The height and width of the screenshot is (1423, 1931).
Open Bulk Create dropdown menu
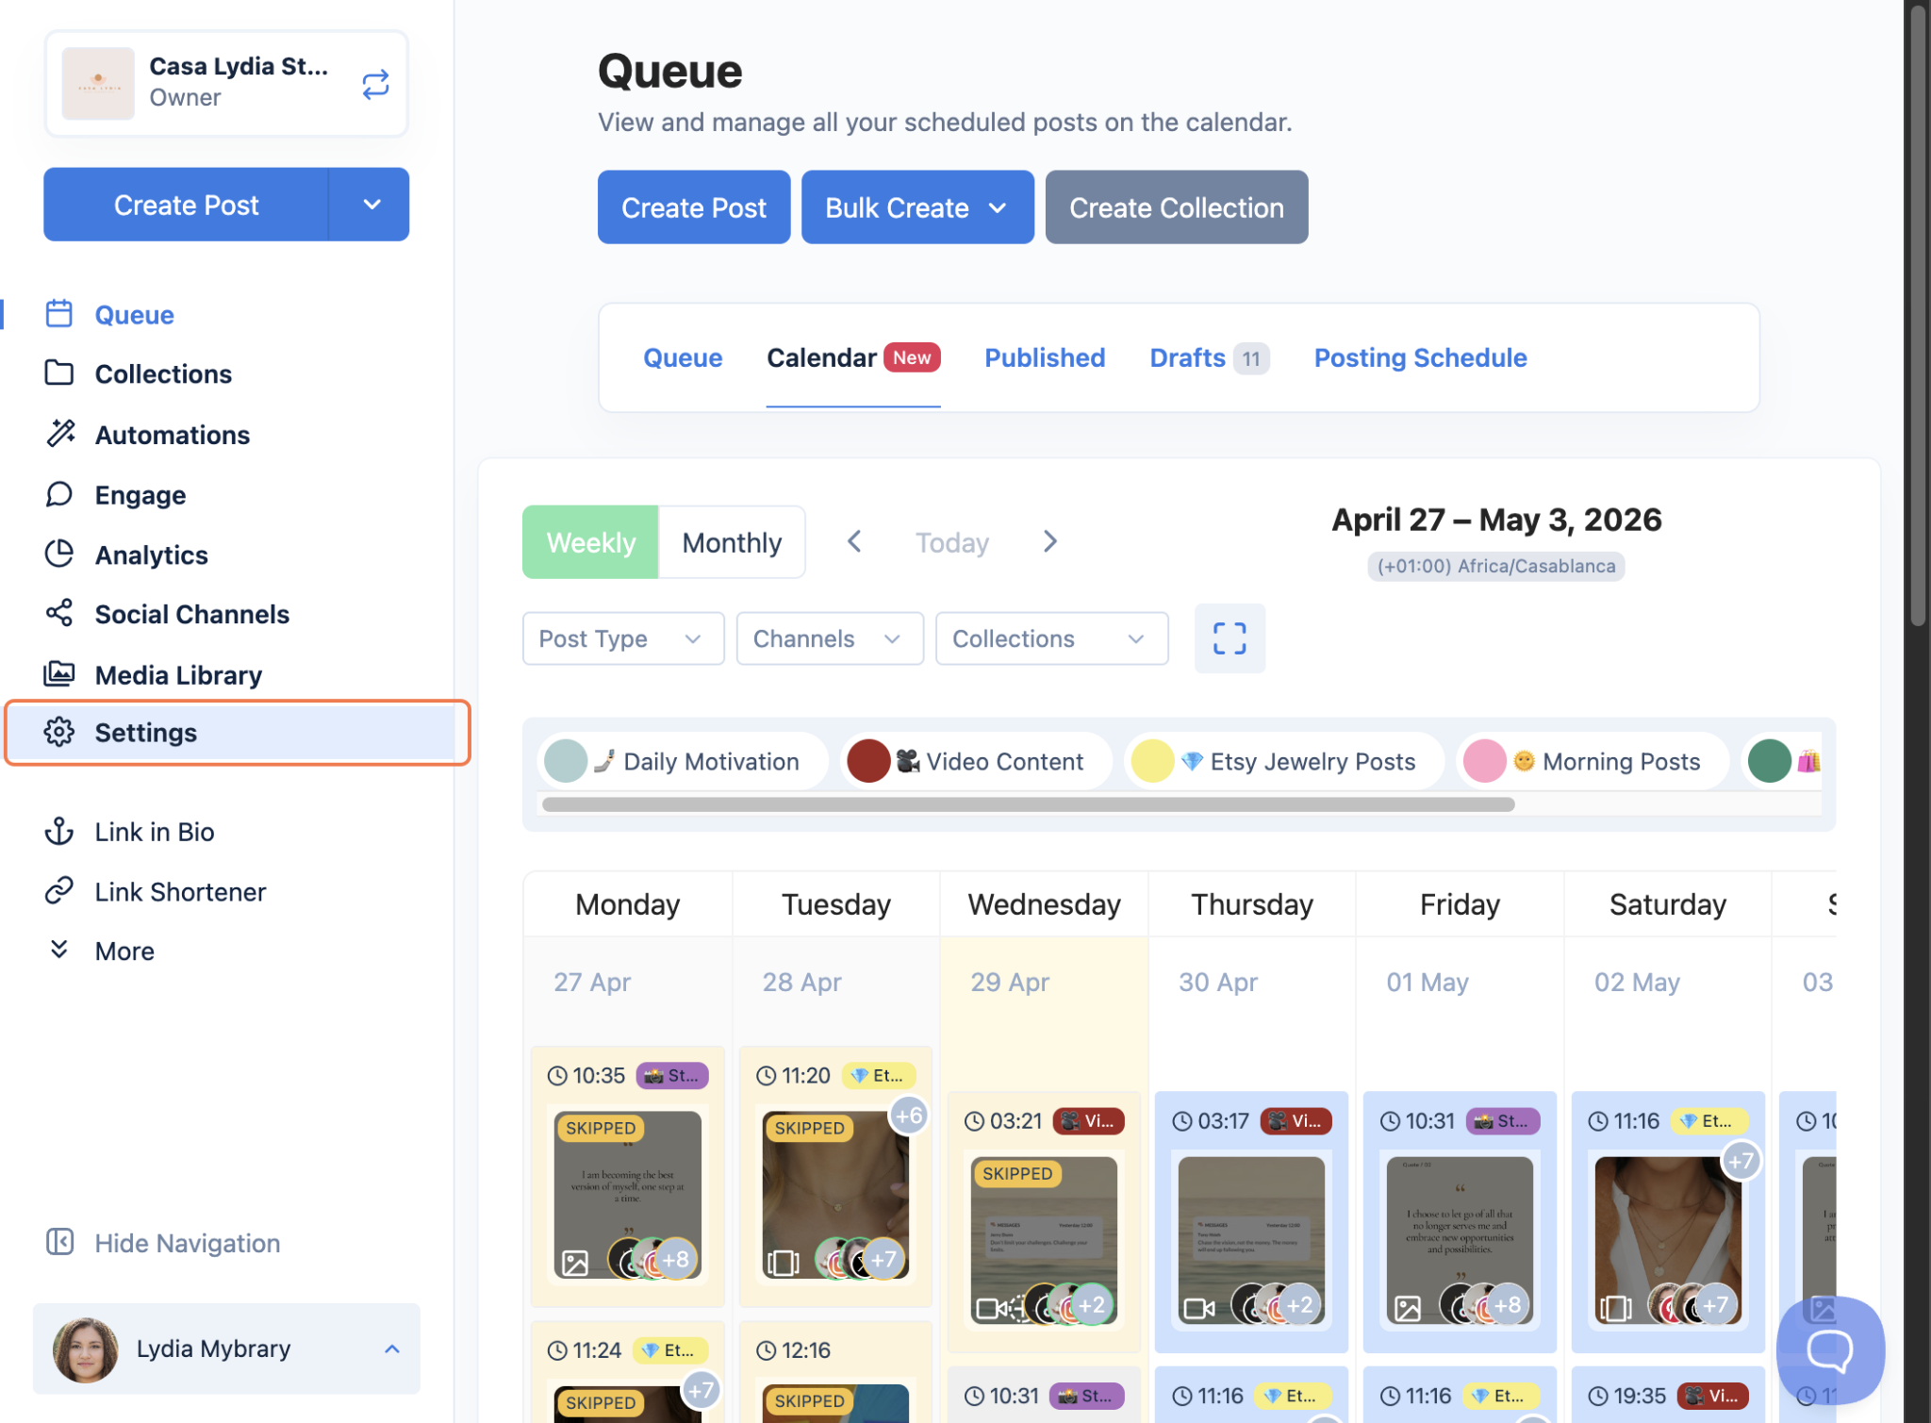(x=916, y=207)
